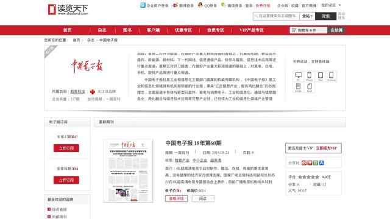This screenshot has width=390, height=219.
Task: Click the Epub format icon
Action: (310, 87)
